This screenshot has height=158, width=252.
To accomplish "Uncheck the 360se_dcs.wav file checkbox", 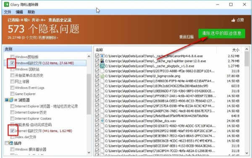I will (97, 120).
